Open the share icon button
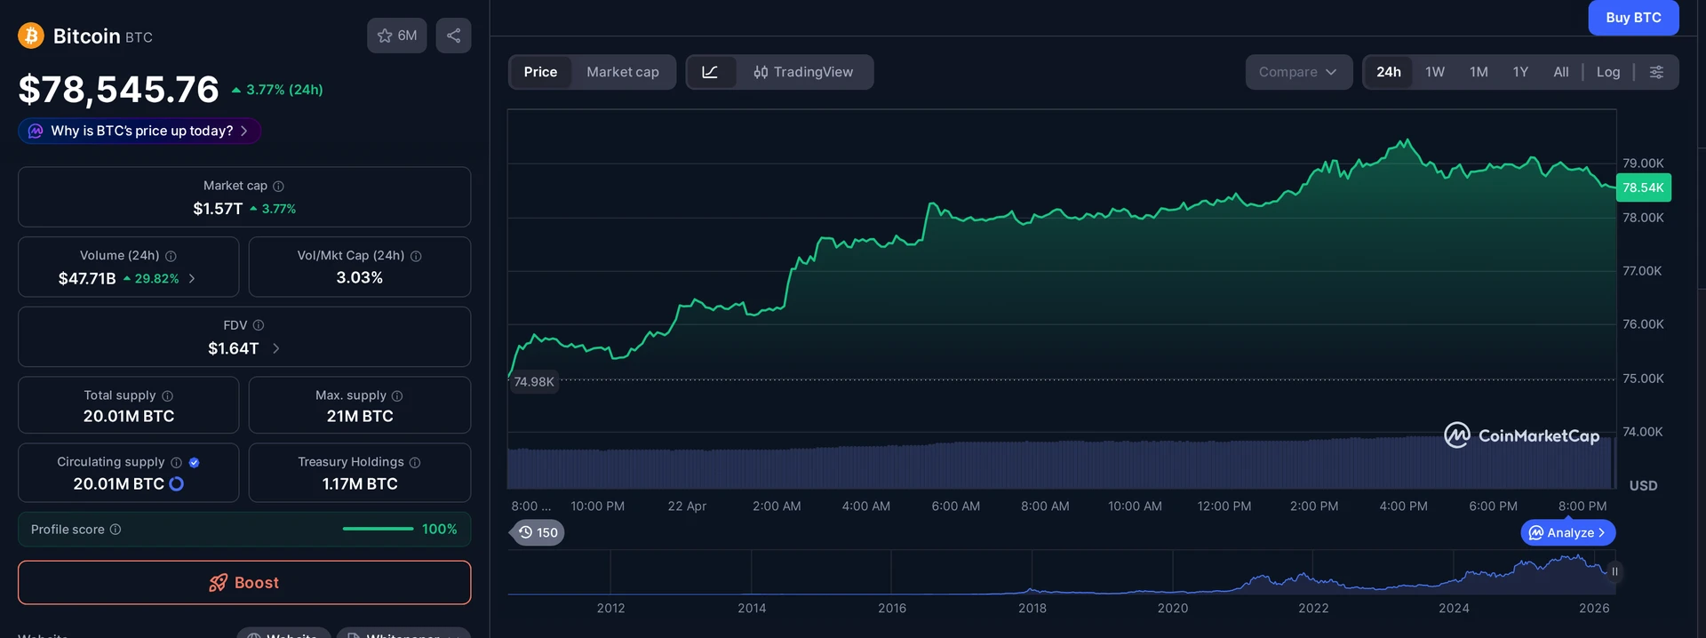 [x=453, y=36]
